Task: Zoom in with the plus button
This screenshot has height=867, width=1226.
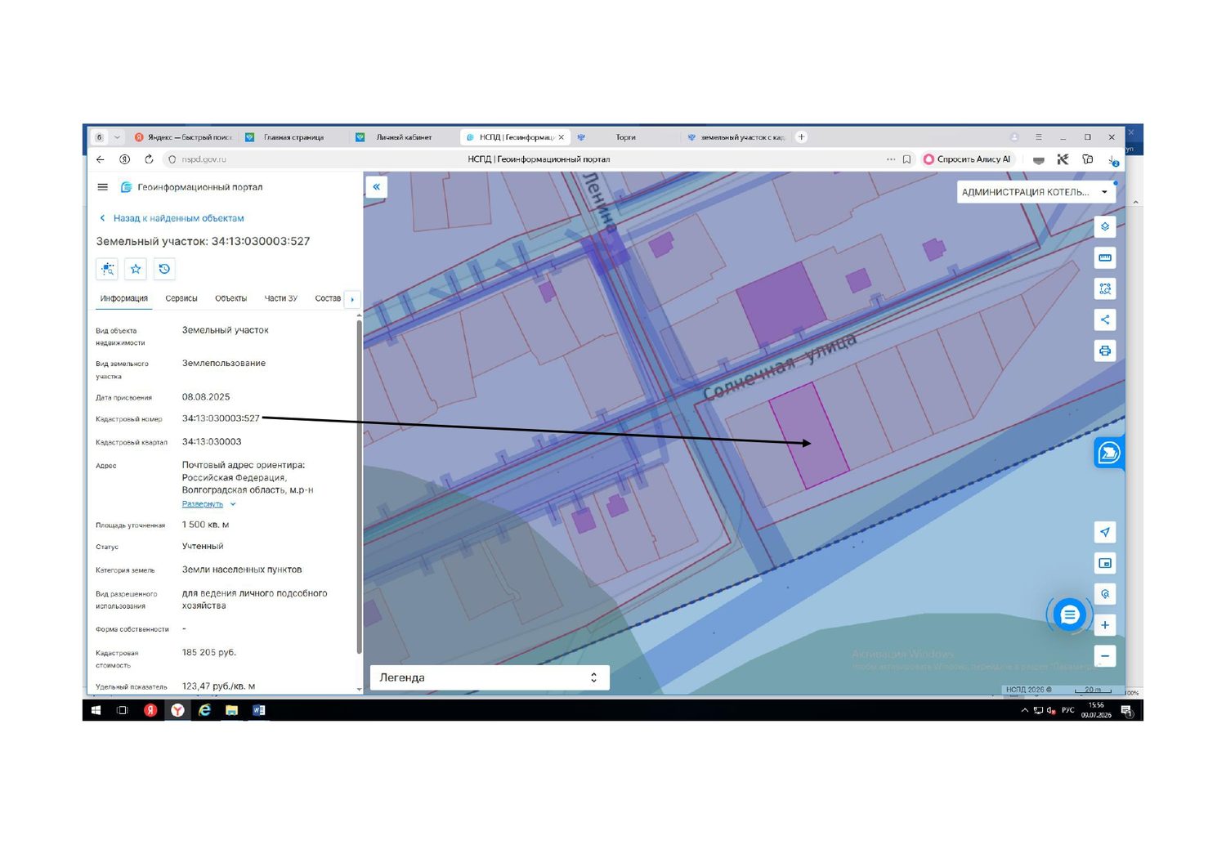Action: point(1105,625)
